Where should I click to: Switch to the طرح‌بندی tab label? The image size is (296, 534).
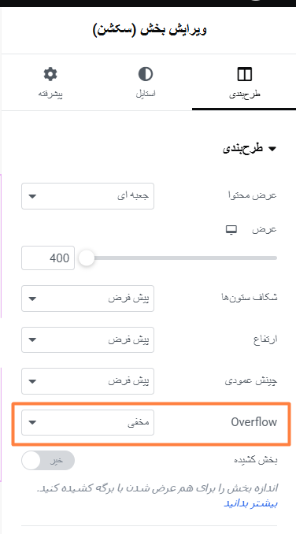[x=244, y=95]
